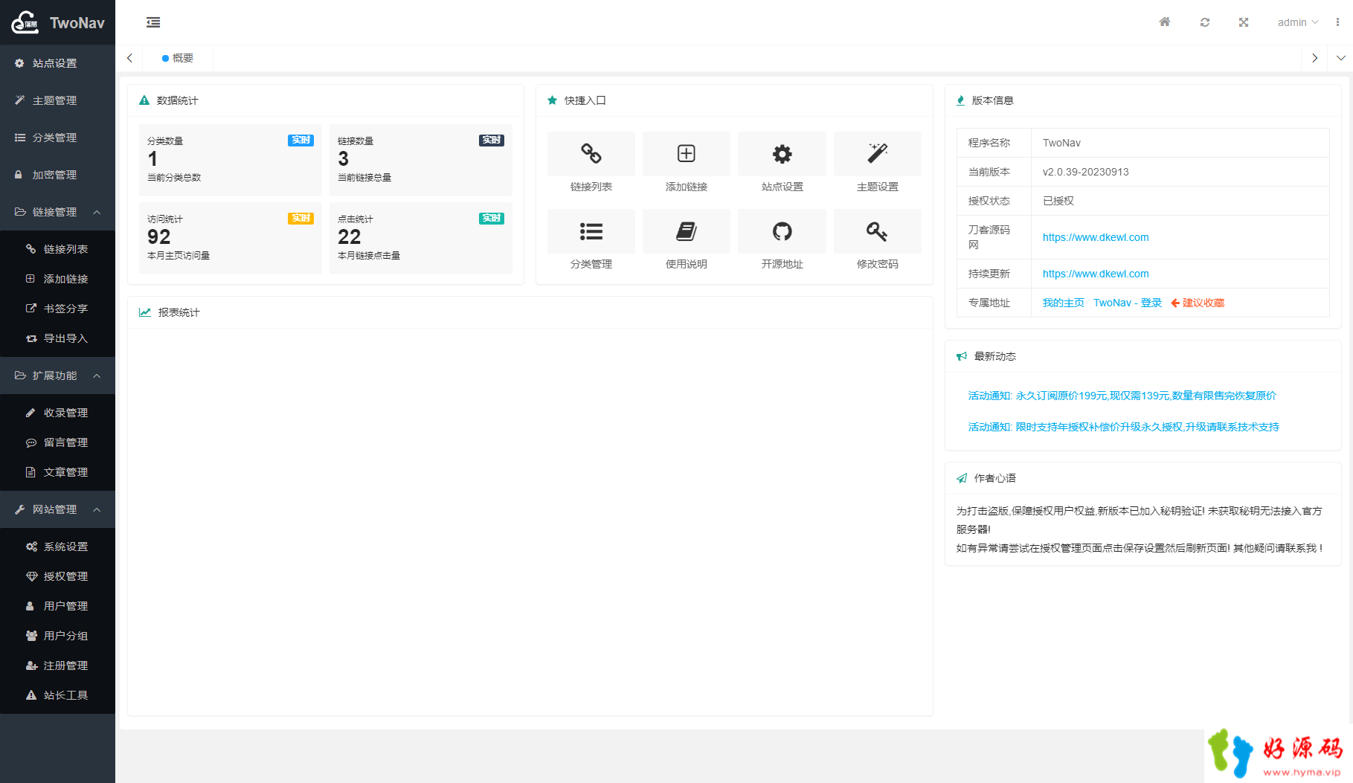
Task: Open 站点设置 gear shortcut icon
Action: [x=782, y=154]
